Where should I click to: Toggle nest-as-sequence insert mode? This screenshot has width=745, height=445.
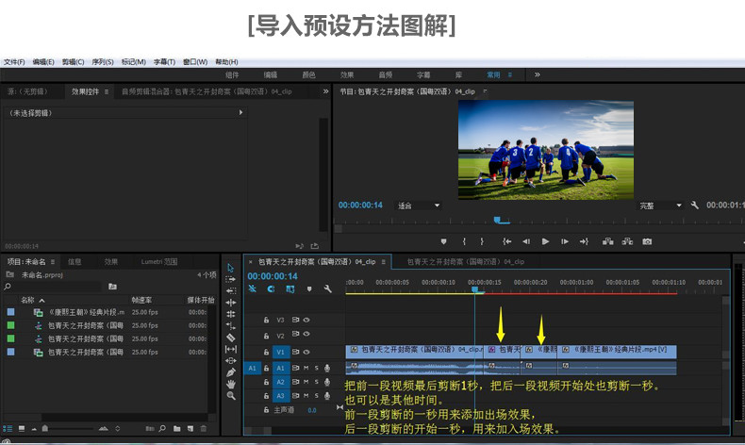[x=253, y=288]
